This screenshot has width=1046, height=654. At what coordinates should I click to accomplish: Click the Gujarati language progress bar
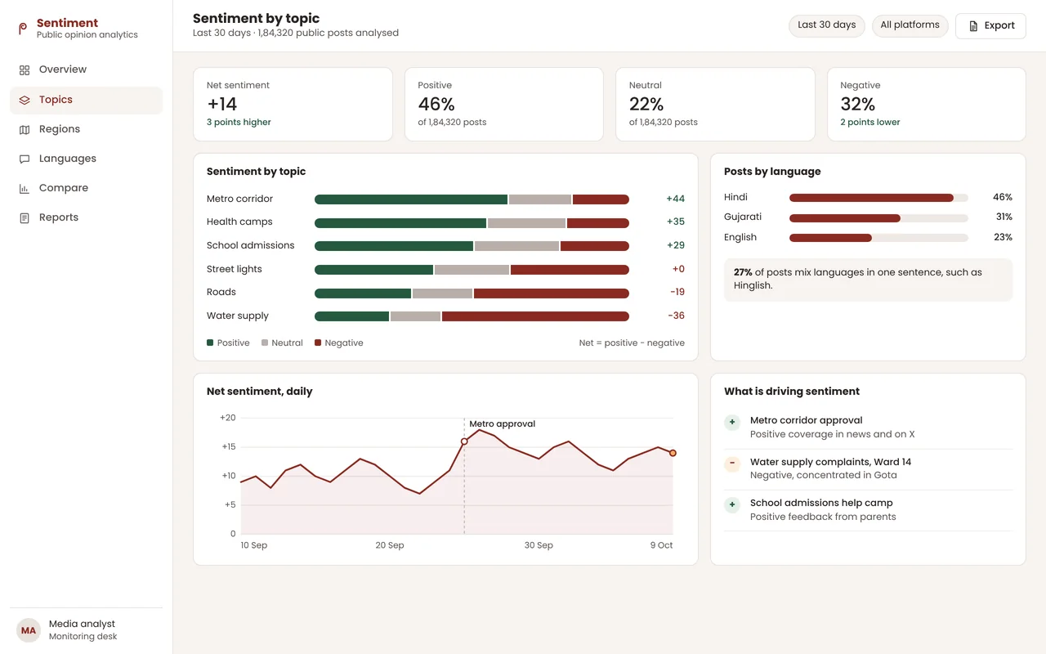878,217
